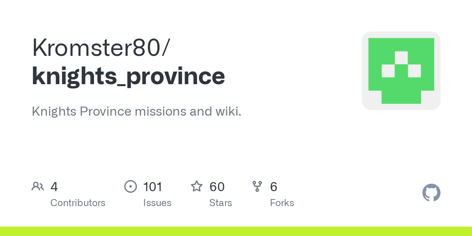
Task: Select the top white square in identicon
Action: 401,57
